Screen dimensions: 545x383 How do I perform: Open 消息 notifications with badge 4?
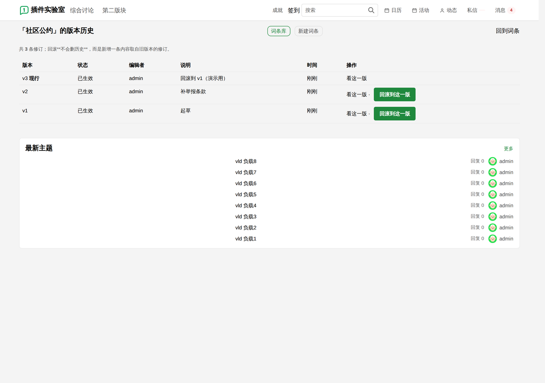coord(505,10)
